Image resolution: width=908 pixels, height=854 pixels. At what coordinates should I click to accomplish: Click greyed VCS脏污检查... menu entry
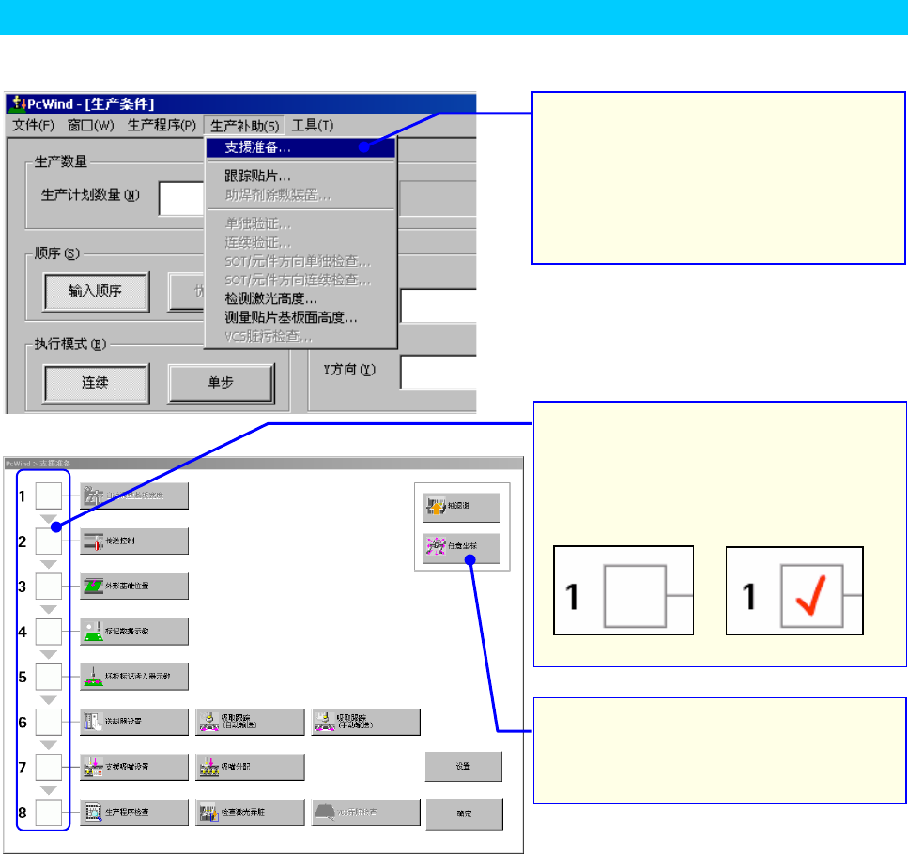coord(300,336)
